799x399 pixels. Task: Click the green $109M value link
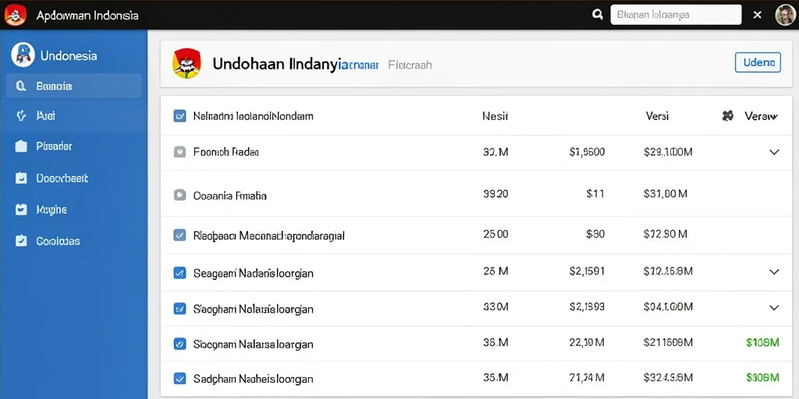pyautogui.click(x=762, y=343)
